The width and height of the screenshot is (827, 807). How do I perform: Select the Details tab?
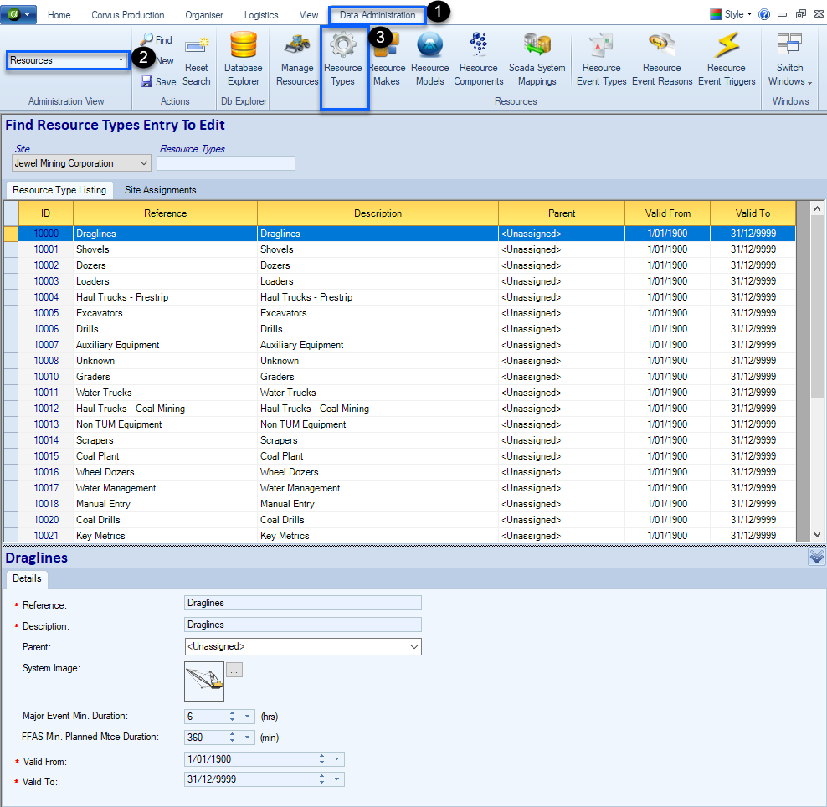point(27,578)
